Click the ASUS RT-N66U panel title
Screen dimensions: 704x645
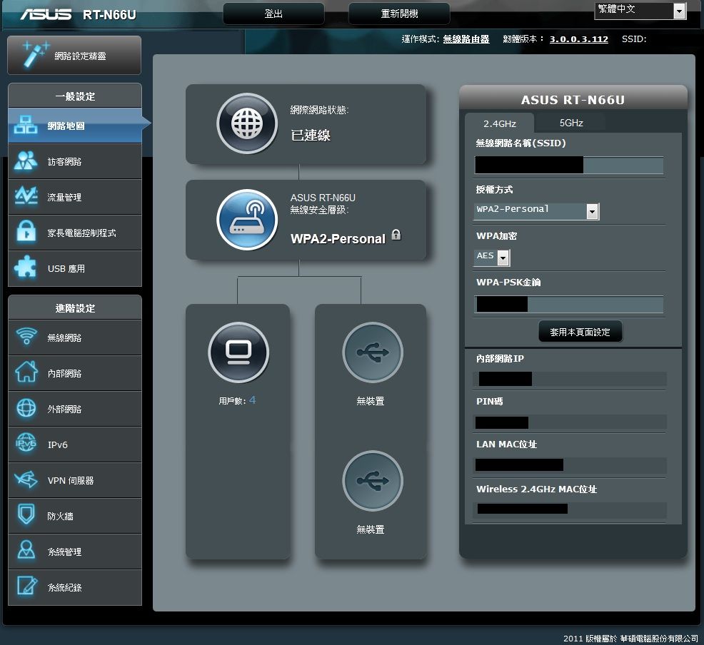click(x=573, y=100)
